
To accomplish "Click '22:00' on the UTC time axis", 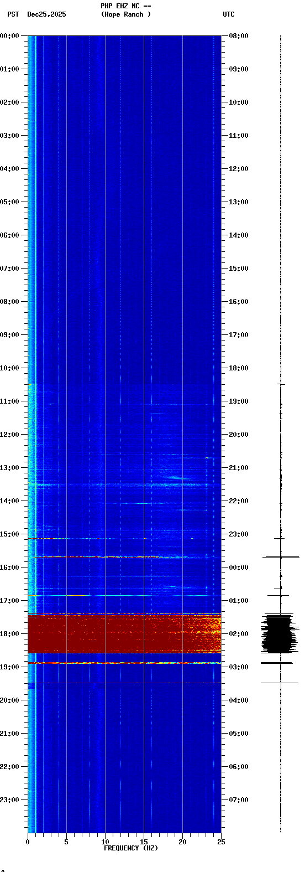I will click(x=239, y=501).
